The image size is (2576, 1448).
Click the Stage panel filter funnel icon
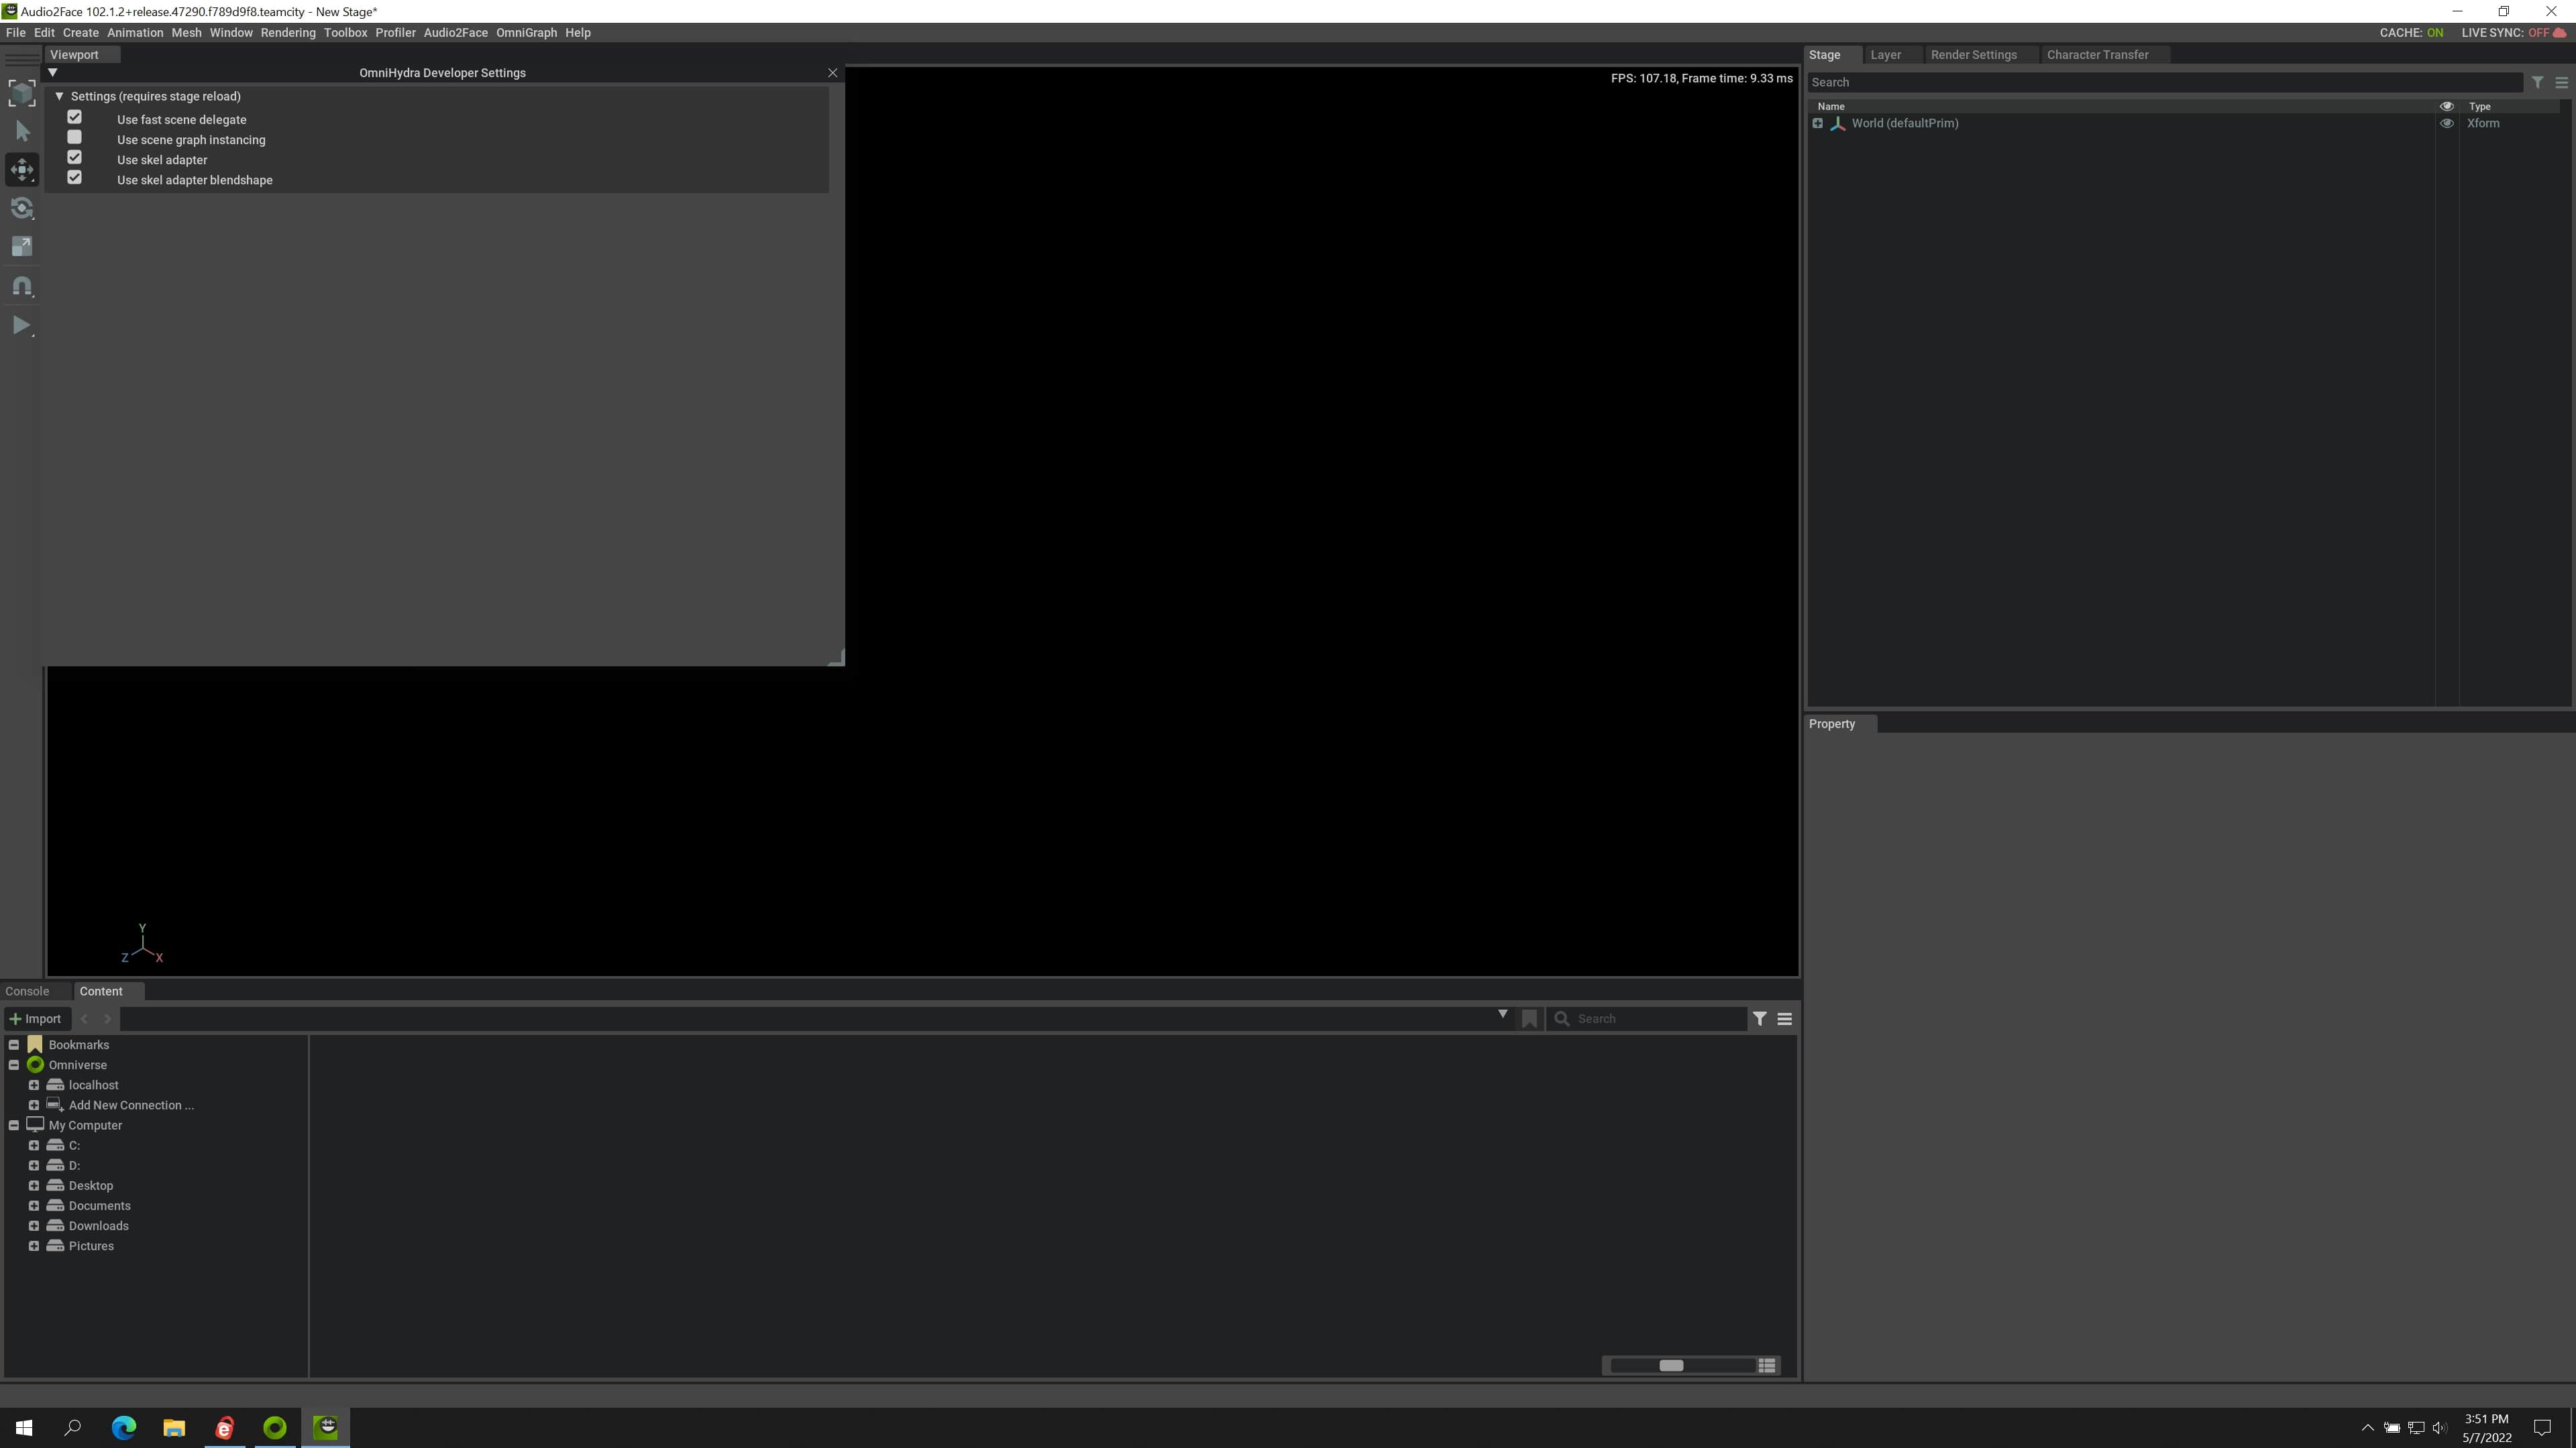point(2537,82)
